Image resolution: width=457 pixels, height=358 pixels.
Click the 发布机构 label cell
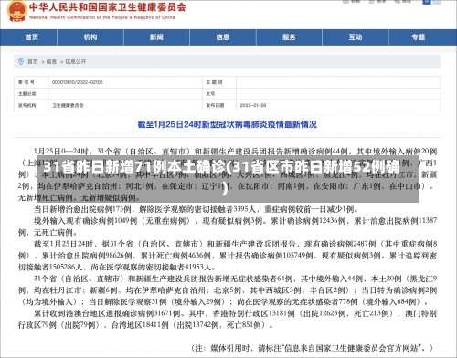click(x=31, y=105)
